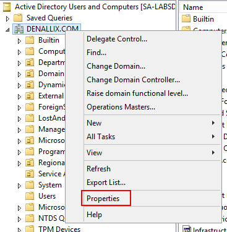Viewport: 227px width, 232px height.
Task: Select Delegate Control from context menu
Action: tap(117, 39)
